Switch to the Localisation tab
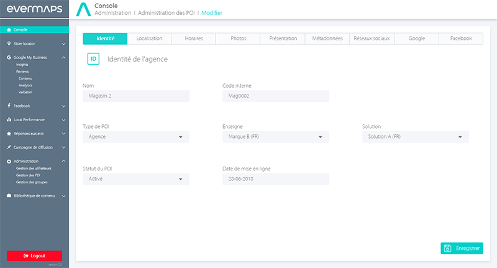The height and width of the screenshot is (268, 497). point(149,39)
